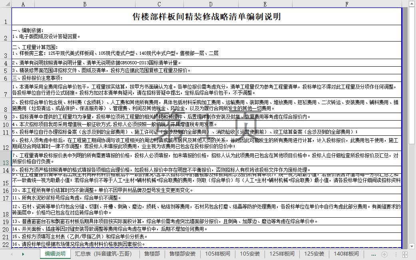The height and width of the screenshot is (260, 416).
Task: Open the 125安装 sheet tab
Action: pos(314,254)
